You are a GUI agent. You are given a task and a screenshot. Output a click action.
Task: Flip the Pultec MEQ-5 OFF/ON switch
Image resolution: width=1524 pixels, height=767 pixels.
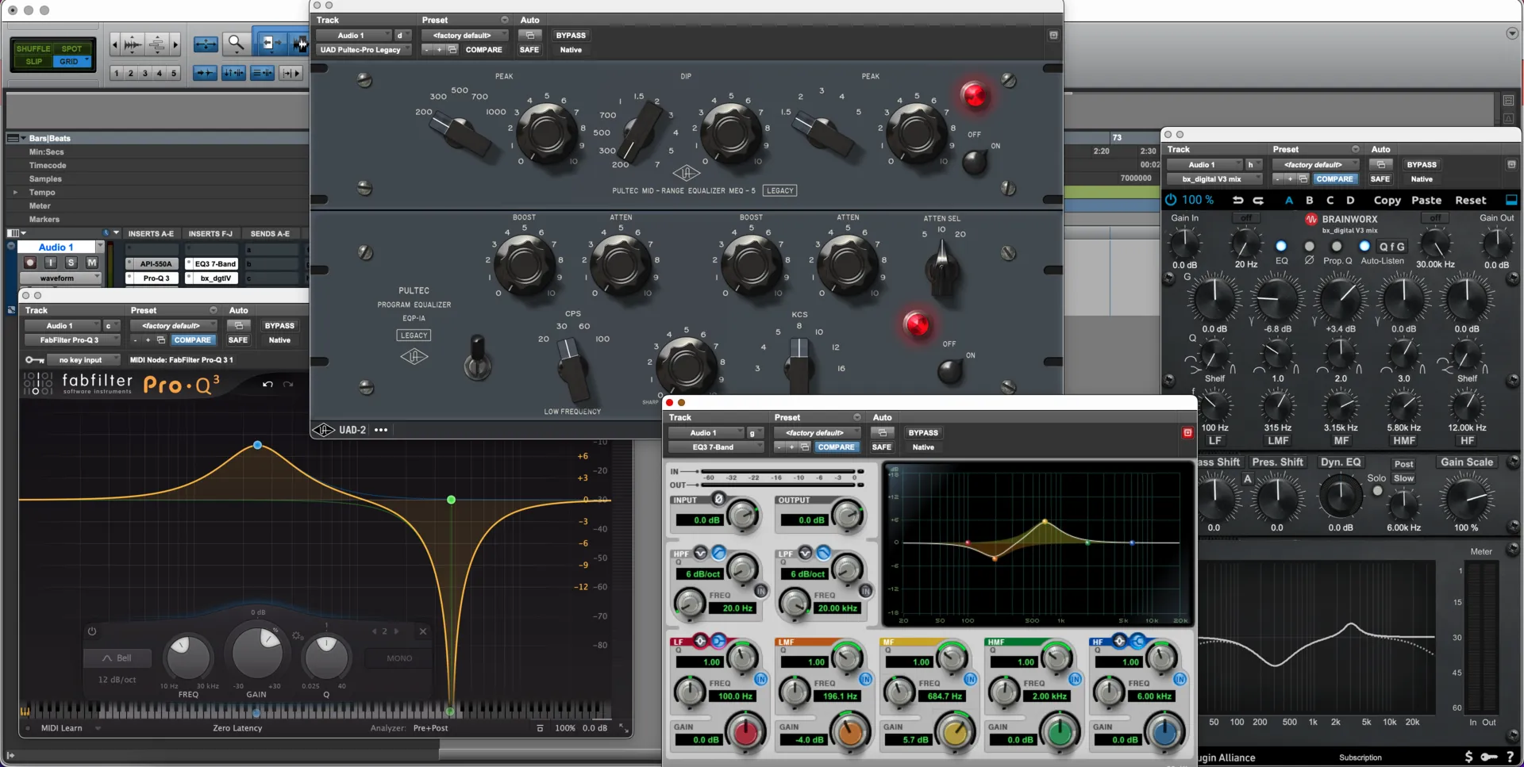[975, 161]
